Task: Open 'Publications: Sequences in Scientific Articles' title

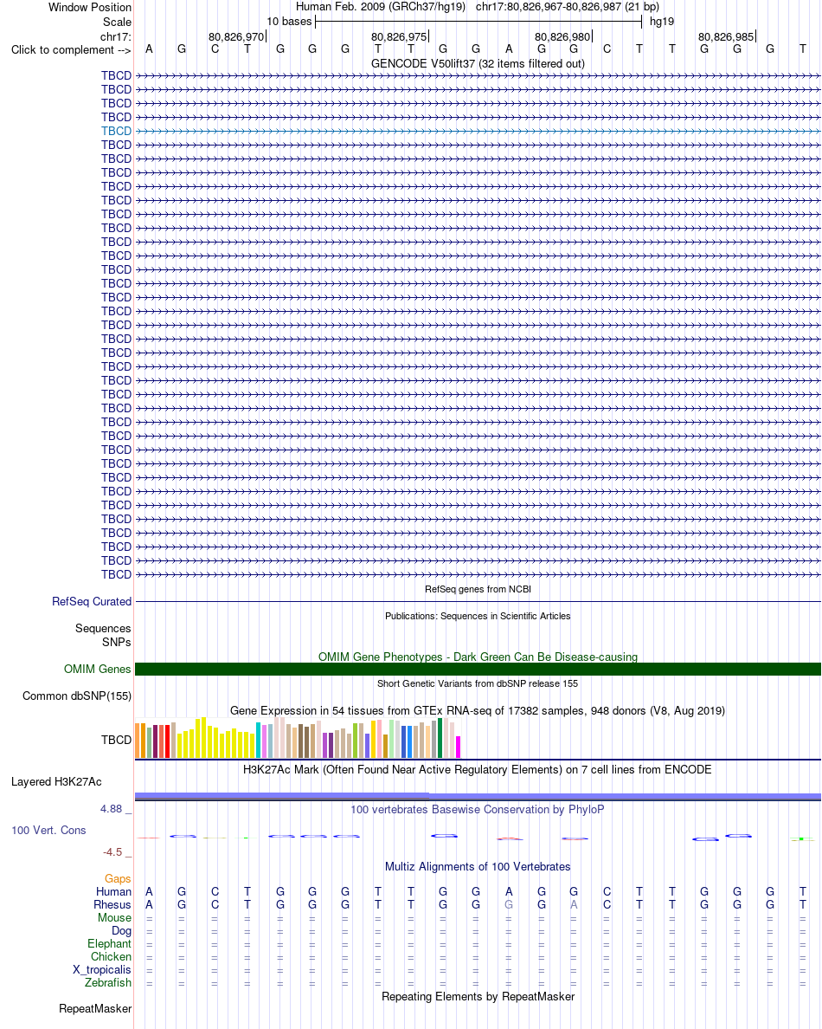Action: click(x=478, y=616)
